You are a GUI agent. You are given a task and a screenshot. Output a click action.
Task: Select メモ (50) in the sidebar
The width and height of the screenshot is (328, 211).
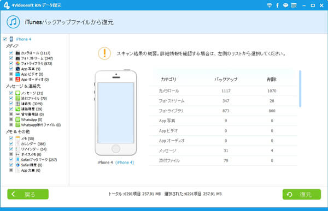coord(28,139)
